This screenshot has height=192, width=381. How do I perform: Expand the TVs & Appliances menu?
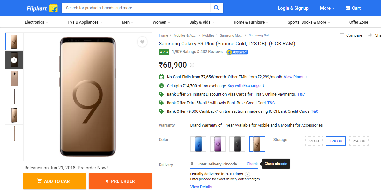(x=85, y=22)
